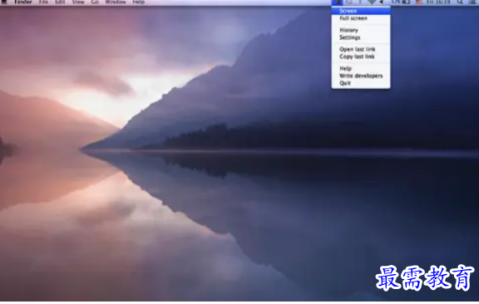479x304 pixels.
Task: Choose Write developers in the menu
Action: (x=361, y=76)
